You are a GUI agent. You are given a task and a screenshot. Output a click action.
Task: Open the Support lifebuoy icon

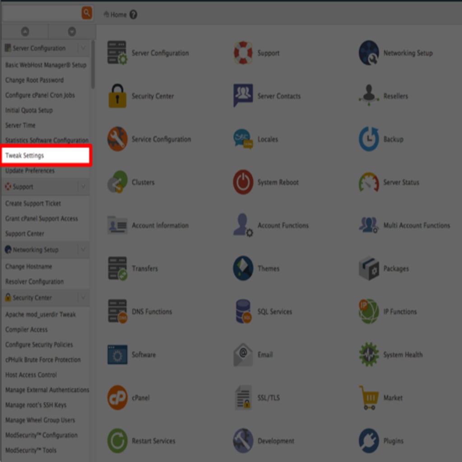[243, 53]
